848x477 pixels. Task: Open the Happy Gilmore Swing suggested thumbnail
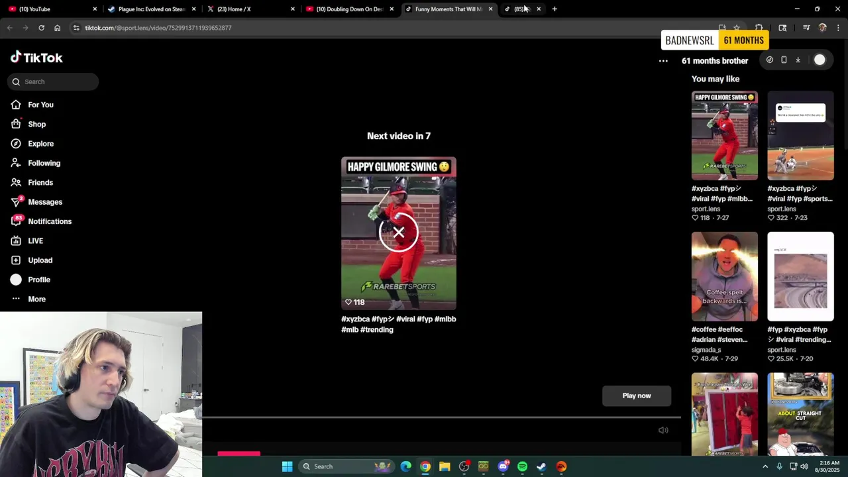point(725,136)
